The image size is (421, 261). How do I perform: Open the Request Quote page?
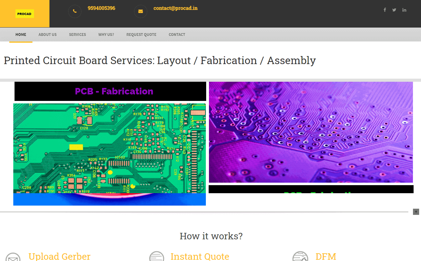point(141,35)
